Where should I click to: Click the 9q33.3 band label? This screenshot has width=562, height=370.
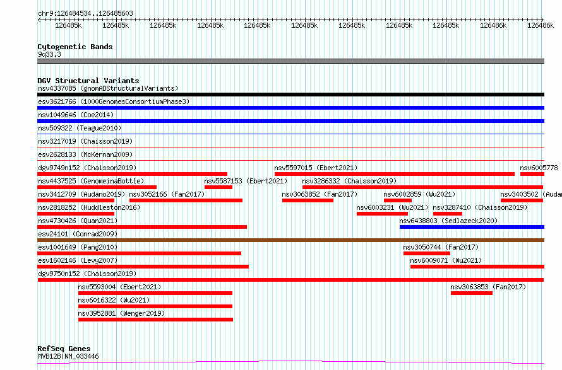[x=49, y=54]
